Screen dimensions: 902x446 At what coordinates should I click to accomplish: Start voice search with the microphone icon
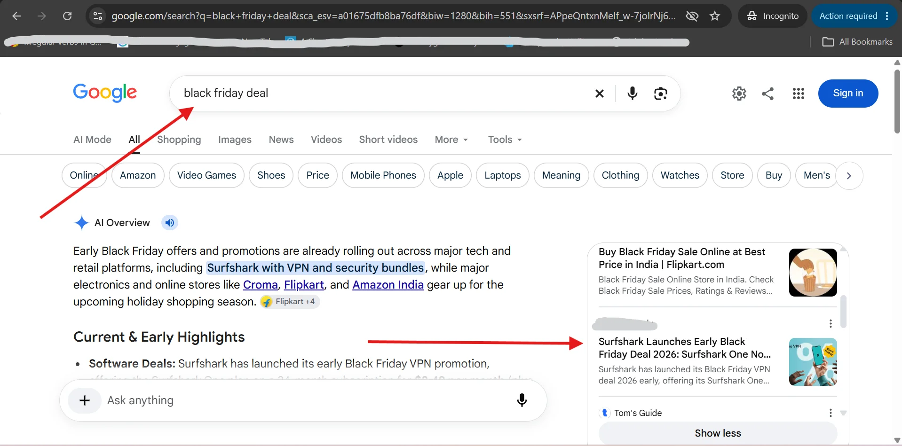633,94
